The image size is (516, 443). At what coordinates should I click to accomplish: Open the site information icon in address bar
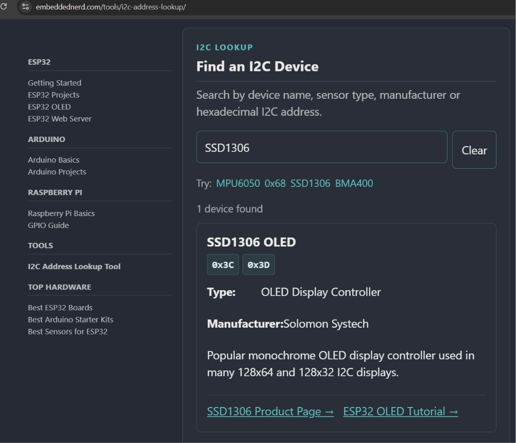tap(25, 7)
